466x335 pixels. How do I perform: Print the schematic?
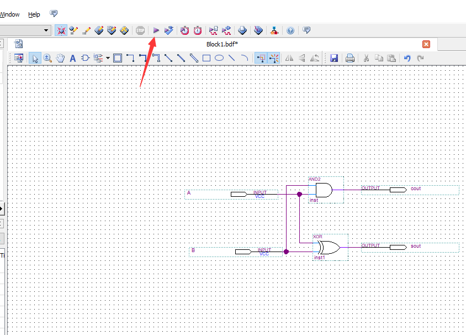(350, 58)
